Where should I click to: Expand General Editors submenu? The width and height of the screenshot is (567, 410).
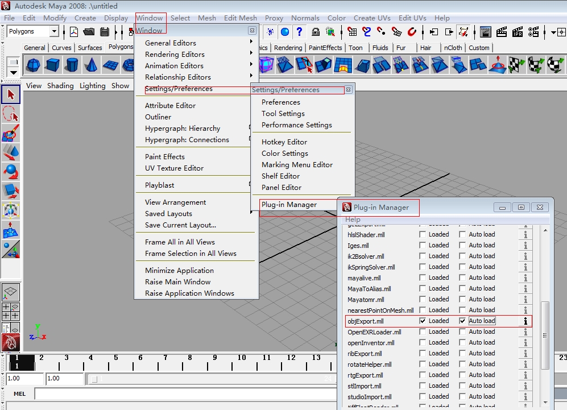coord(251,41)
